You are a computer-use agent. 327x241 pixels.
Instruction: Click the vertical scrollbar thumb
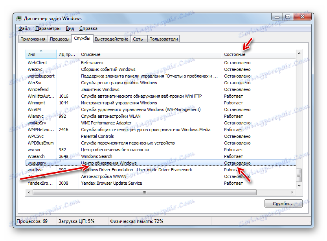click(299, 175)
